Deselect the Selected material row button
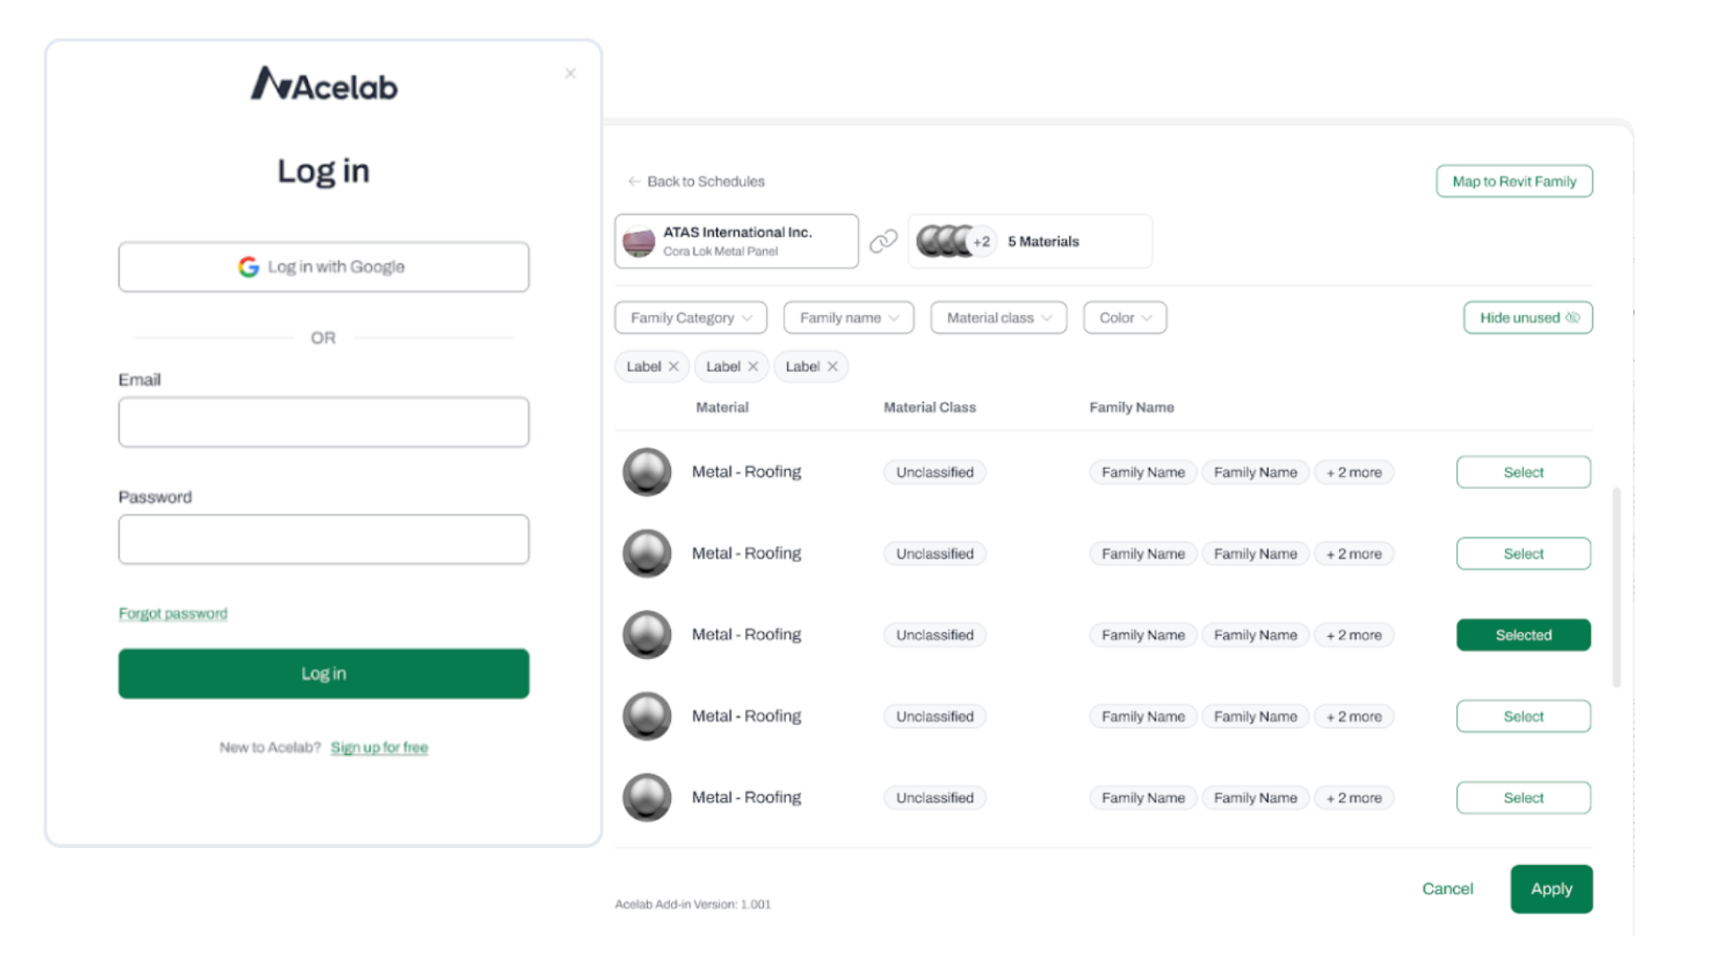Screen dimensions: 1713x963 1523,635
